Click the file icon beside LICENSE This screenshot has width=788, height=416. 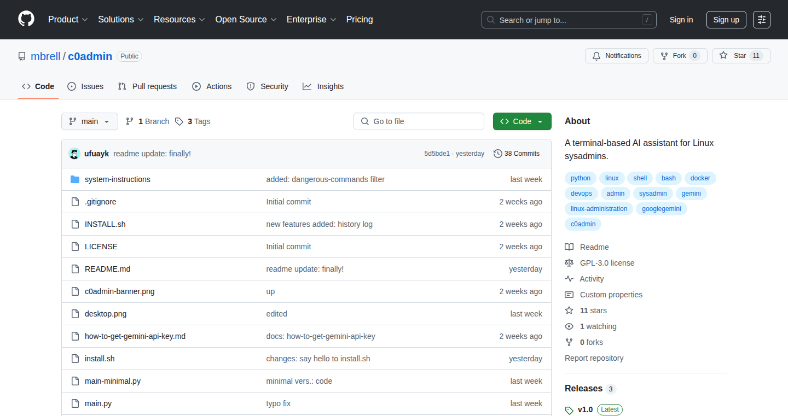pos(75,247)
